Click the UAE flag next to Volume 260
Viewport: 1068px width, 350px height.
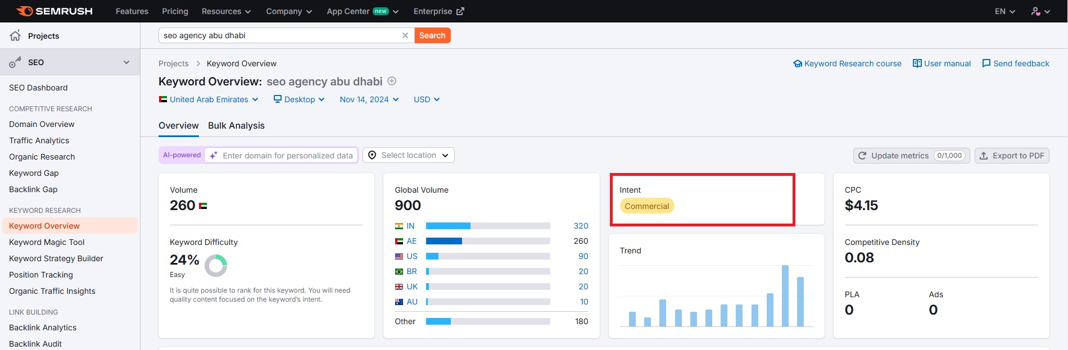203,206
